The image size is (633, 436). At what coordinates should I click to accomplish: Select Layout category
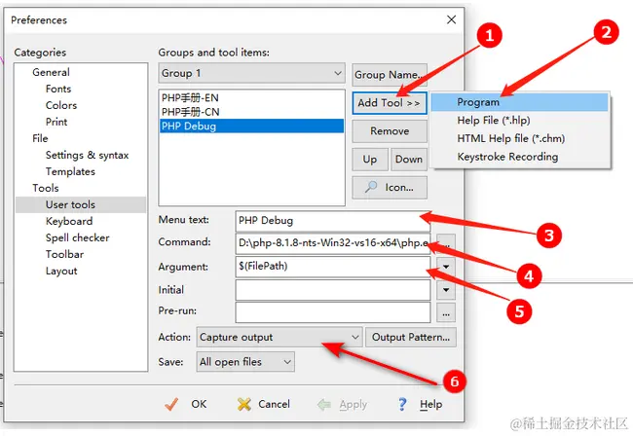[x=61, y=271]
